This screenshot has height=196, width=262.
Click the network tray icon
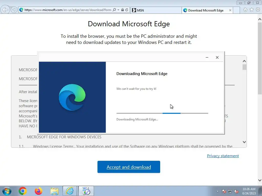click(230, 191)
